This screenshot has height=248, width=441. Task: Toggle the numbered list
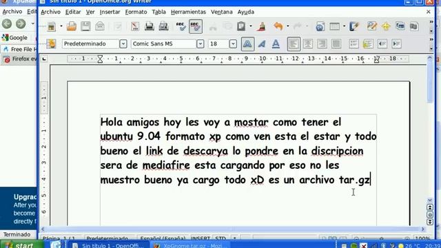pyautogui.click(x=353, y=44)
